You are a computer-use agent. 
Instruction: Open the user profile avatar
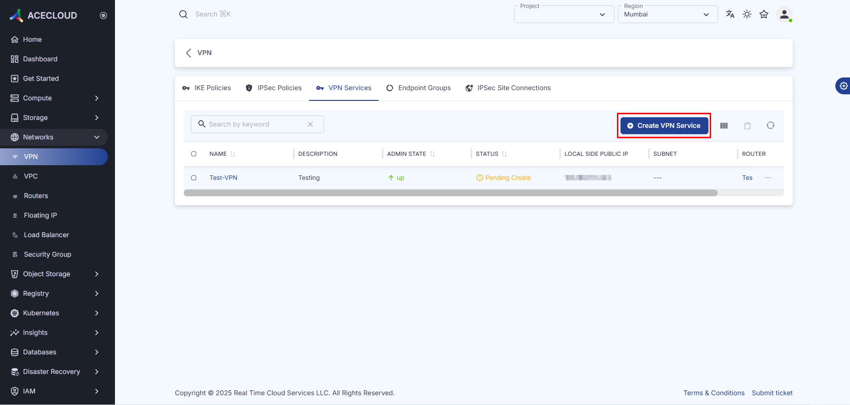point(784,14)
